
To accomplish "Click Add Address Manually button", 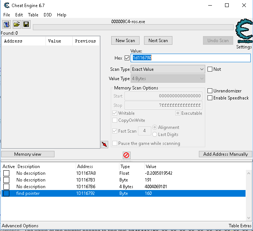I will pyautogui.click(x=225, y=154).
